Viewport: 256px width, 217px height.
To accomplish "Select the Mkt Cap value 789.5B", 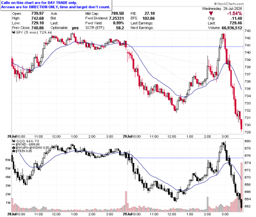I will pyautogui.click(x=117, y=13).
